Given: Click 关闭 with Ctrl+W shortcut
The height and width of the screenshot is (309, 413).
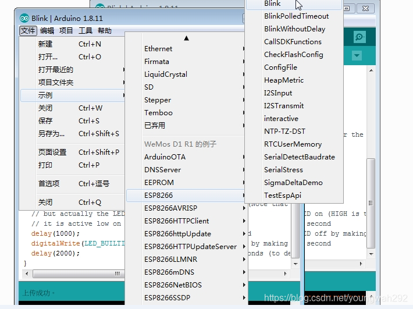Looking at the screenshot, I should coord(73,108).
